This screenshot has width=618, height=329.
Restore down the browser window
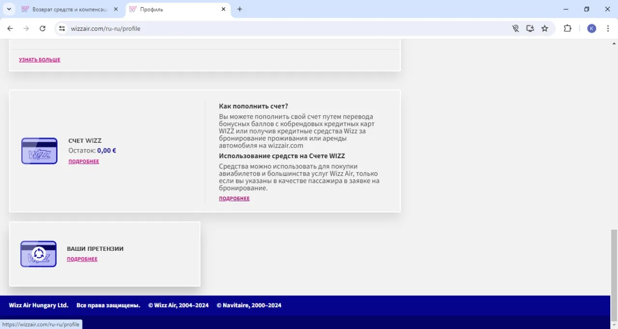[587, 9]
